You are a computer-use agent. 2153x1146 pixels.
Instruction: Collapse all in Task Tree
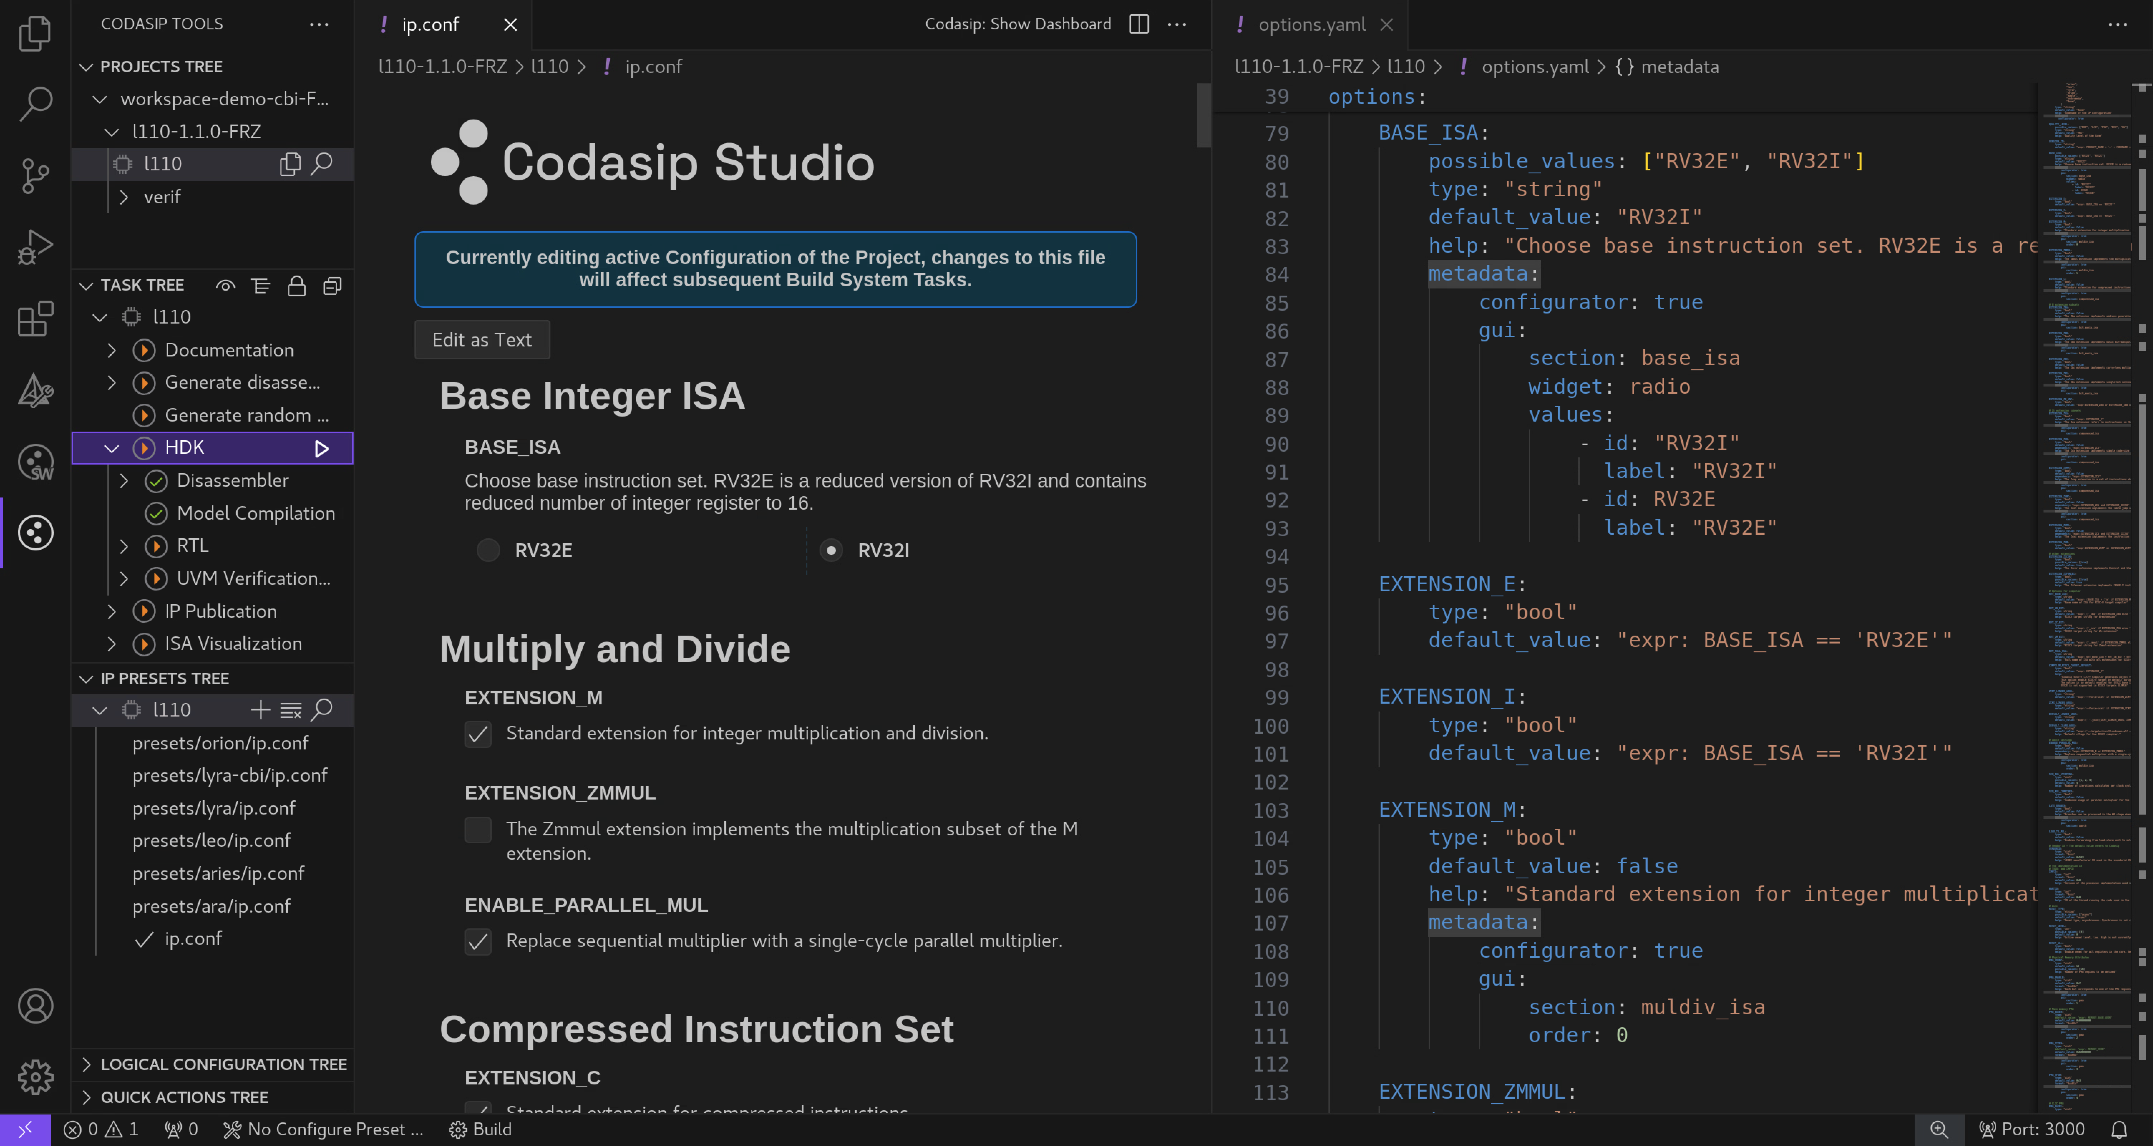point(332,286)
